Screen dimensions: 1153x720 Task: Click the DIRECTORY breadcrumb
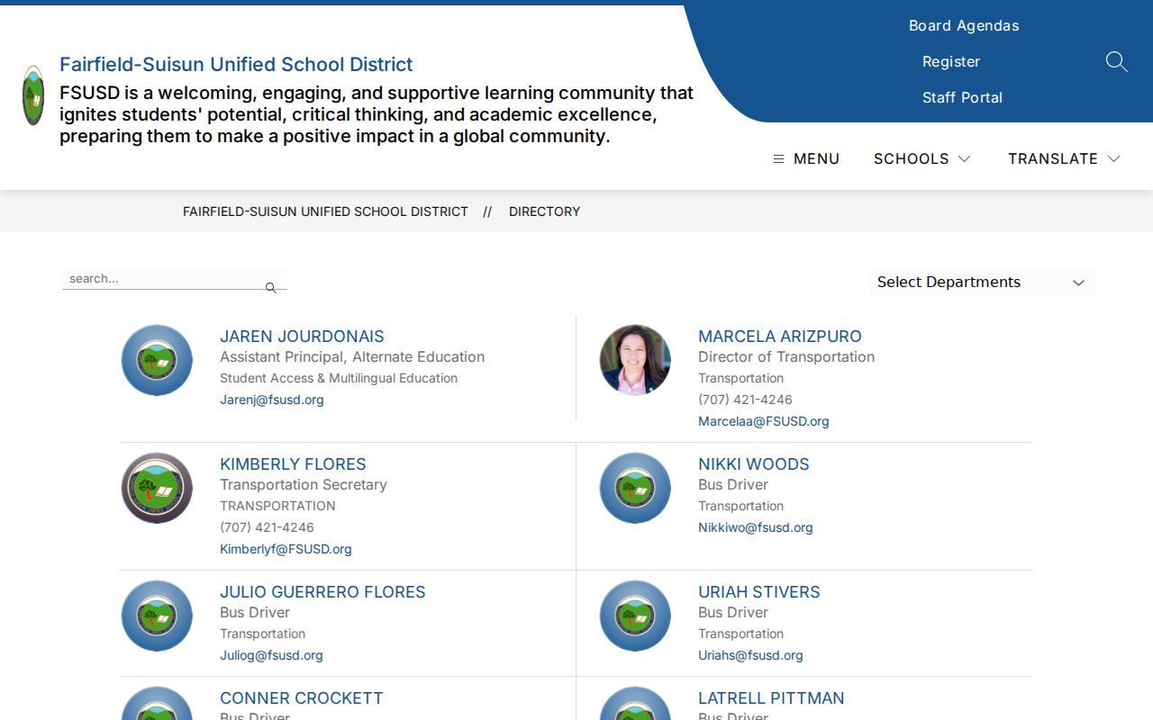(544, 211)
